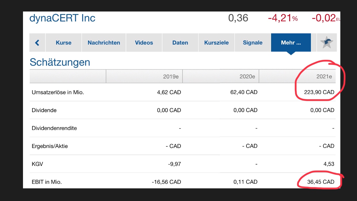Click the dynaCERT Inc company title
357x201 pixels.
point(62,18)
